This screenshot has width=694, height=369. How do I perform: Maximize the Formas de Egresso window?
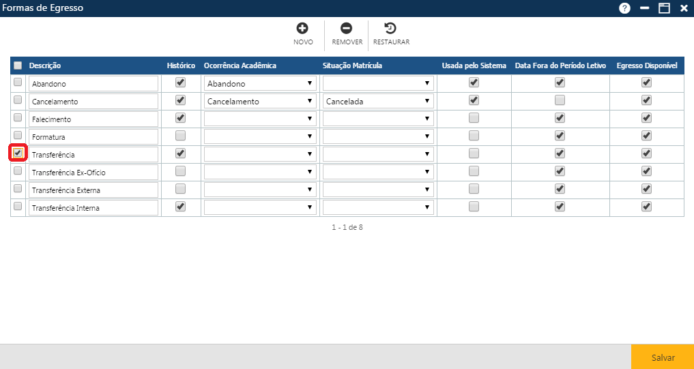pos(663,8)
